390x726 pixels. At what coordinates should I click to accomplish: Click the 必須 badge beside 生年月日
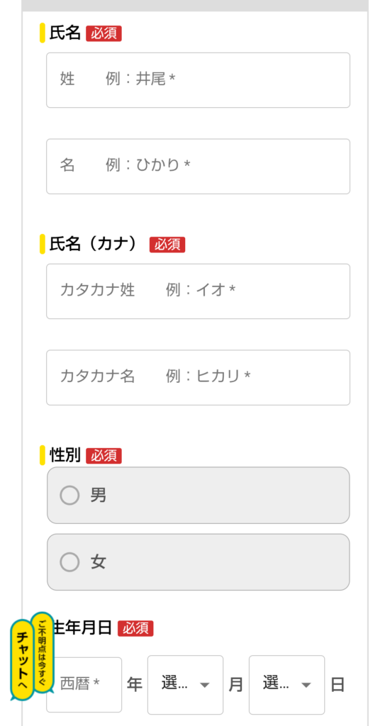[135, 628]
